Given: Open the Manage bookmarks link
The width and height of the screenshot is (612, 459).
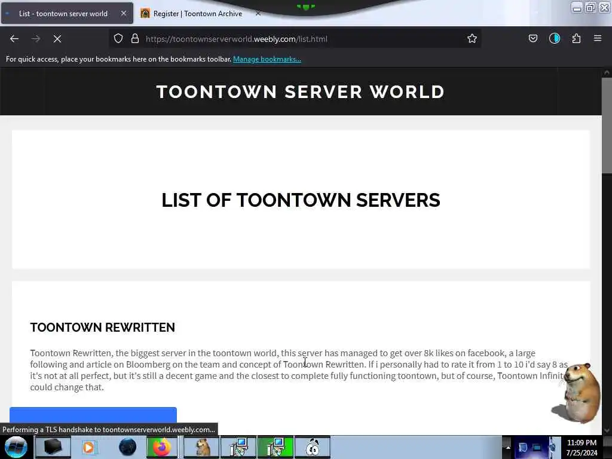Looking at the screenshot, I should pos(267,59).
